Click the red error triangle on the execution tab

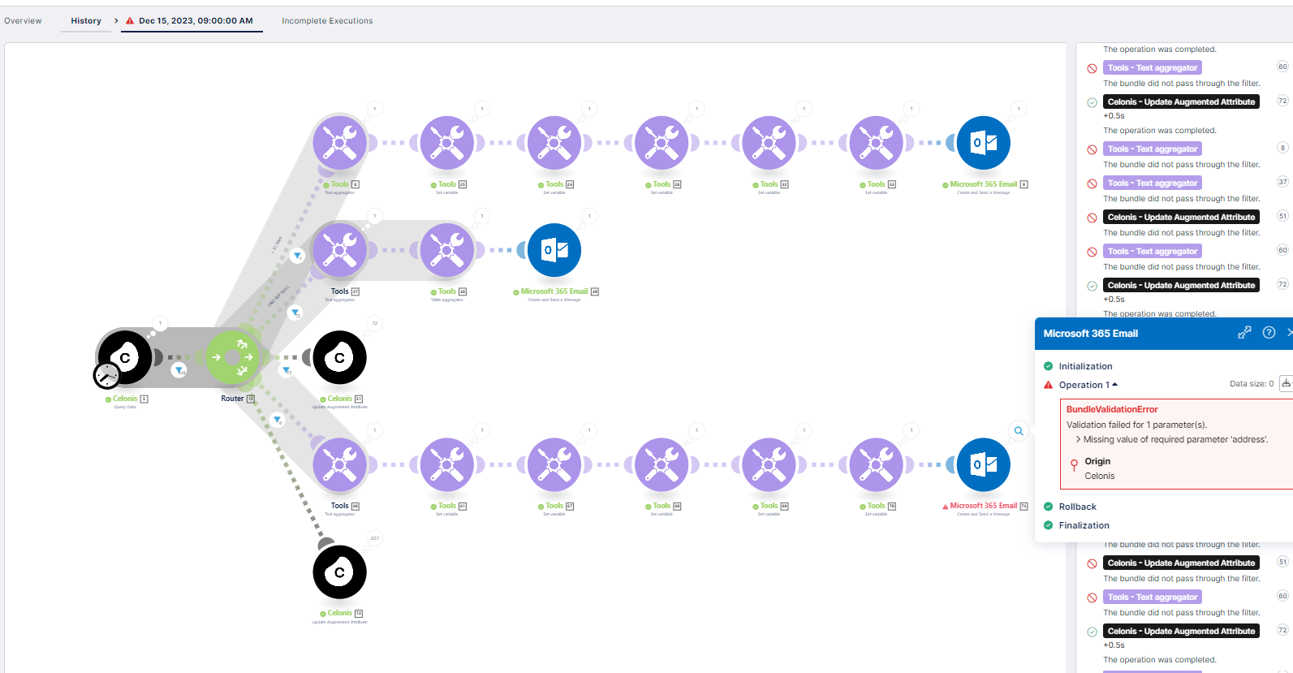coord(130,20)
